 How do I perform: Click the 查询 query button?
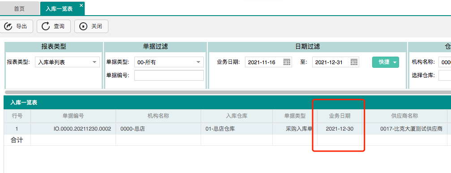[54, 26]
